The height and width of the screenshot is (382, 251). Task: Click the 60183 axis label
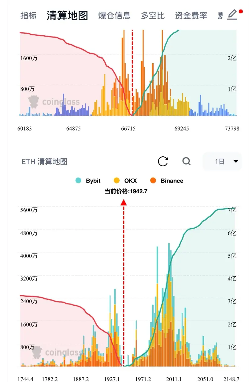tap(24, 128)
